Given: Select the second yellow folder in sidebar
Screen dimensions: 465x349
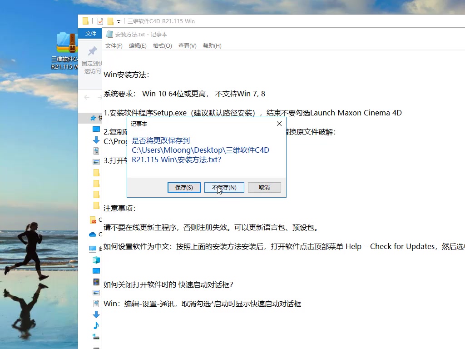Looking at the screenshot, I should [96, 184].
